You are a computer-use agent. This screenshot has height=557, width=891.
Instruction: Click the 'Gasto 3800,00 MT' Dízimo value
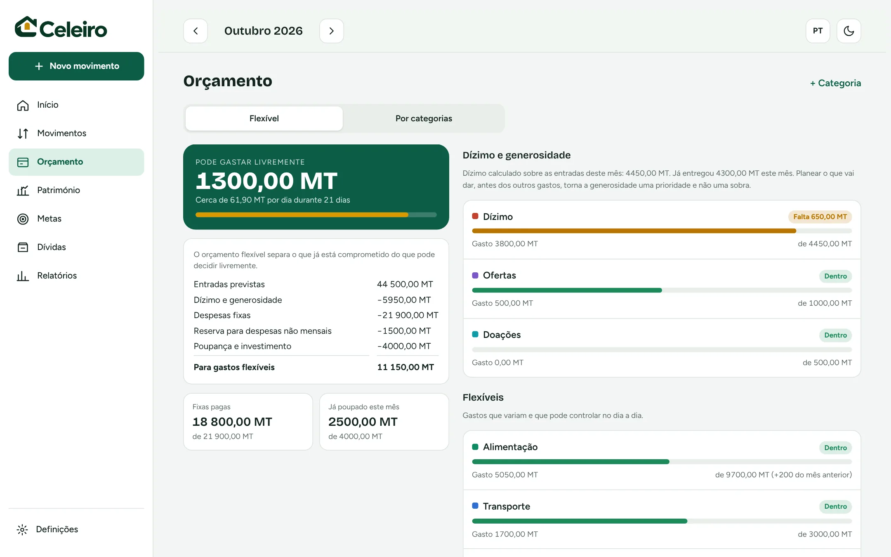click(505, 244)
